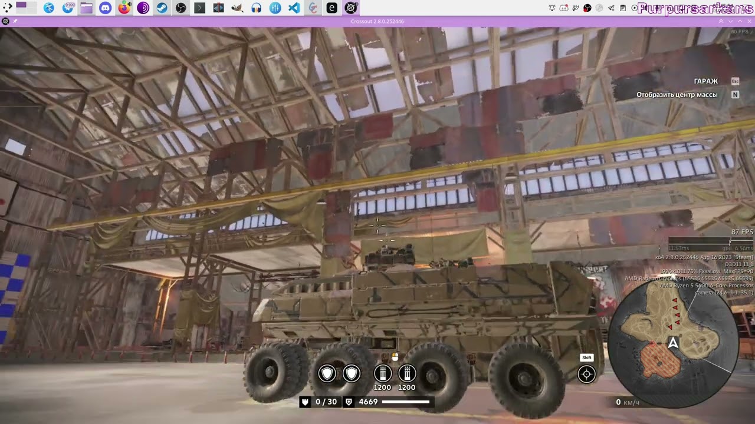
Task: Open the black 'e' app taskbar icon
Action: tap(331, 8)
